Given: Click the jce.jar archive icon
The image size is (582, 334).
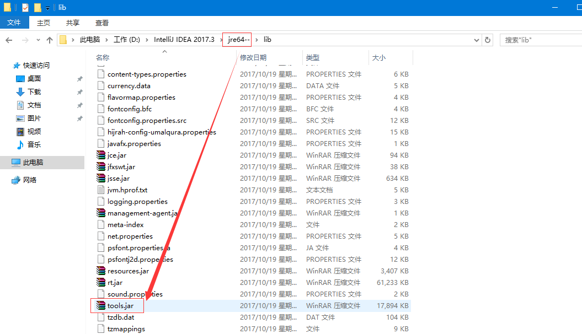Looking at the screenshot, I should click(100, 155).
